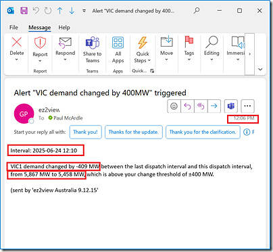273x252 pixels.
Task: Open All Apps in the ribbon
Action: pyautogui.click(x=118, y=43)
